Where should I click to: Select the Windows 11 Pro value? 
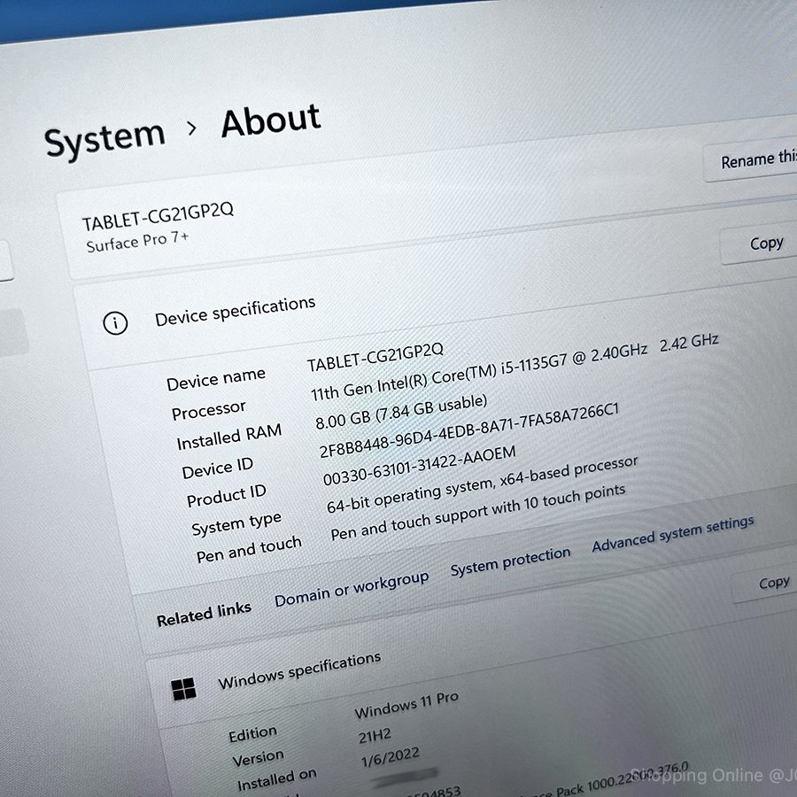[x=406, y=706]
